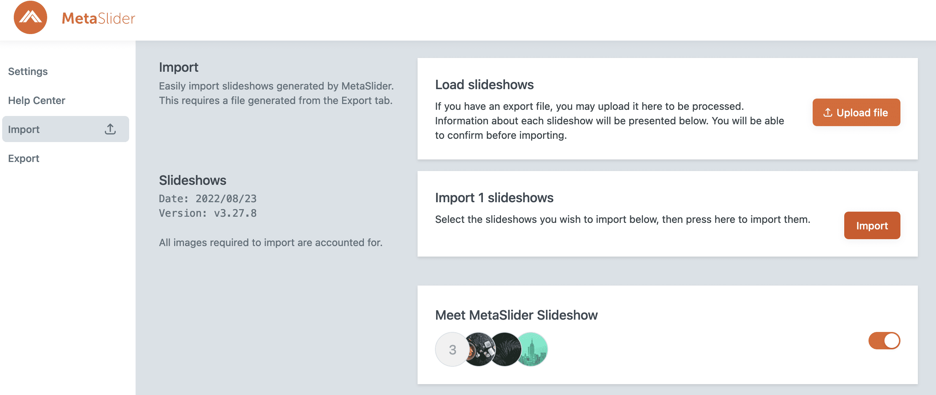Image resolution: width=936 pixels, height=395 pixels.
Task: Open the Settings sidebar item
Action: [x=28, y=71]
